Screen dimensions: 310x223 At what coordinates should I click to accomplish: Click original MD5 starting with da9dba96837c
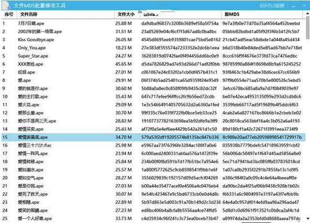pyautogui.click(x=180, y=23)
